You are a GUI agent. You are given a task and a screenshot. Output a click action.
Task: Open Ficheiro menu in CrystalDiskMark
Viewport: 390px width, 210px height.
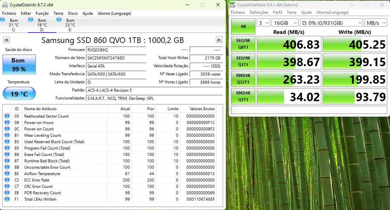point(238,12)
